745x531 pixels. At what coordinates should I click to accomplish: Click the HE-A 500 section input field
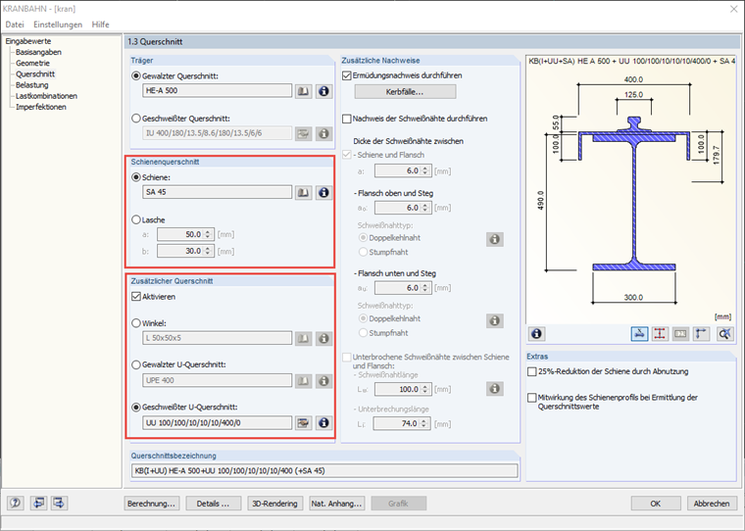pyautogui.click(x=218, y=91)
